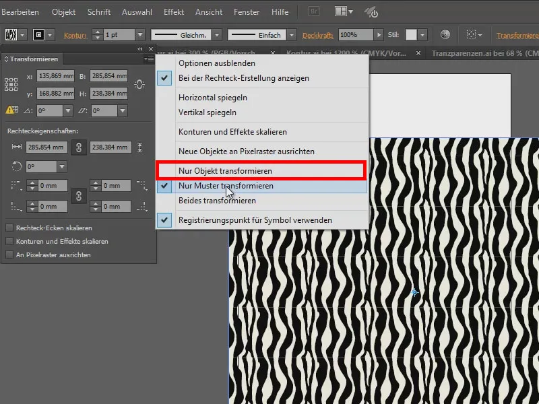Toggle constrain width and height proportions link
The width and height of the screenshot is (539, 404).
139,84
